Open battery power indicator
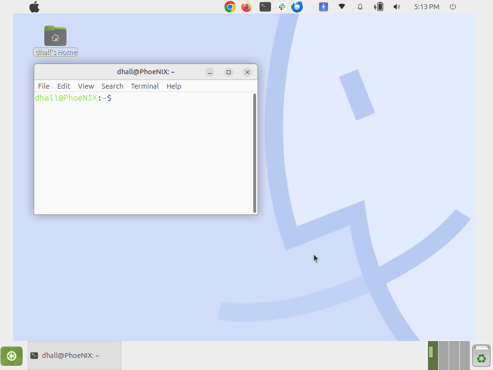 (x=378, y=7)
